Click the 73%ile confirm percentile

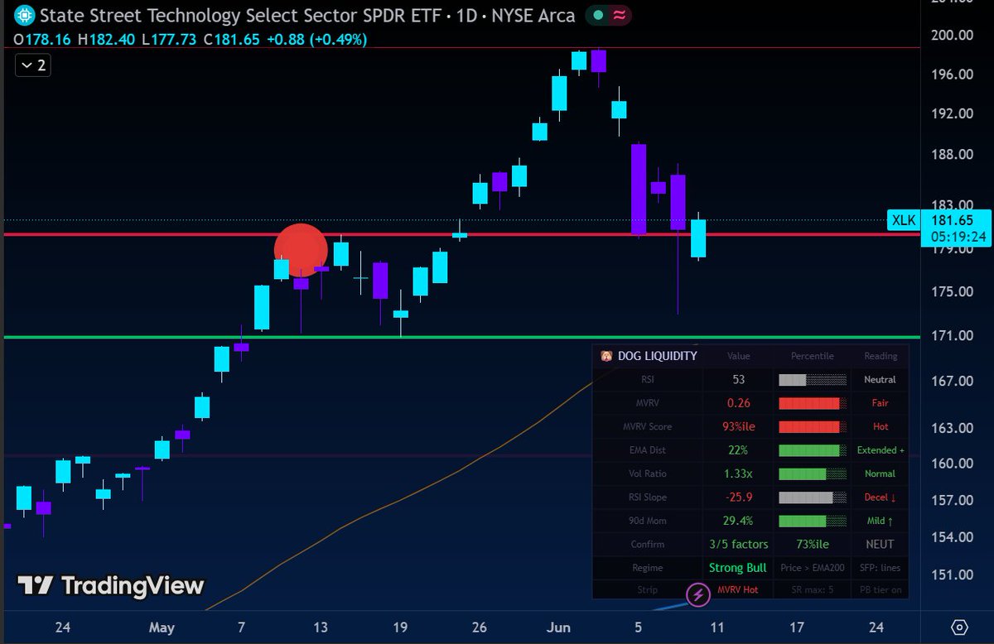tap(811, 544)
